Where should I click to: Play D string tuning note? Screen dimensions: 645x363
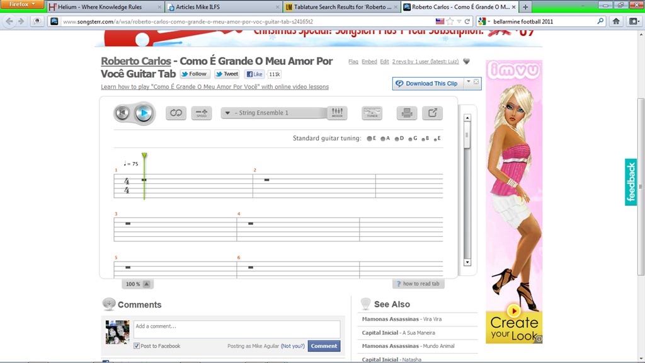(397, 139)
